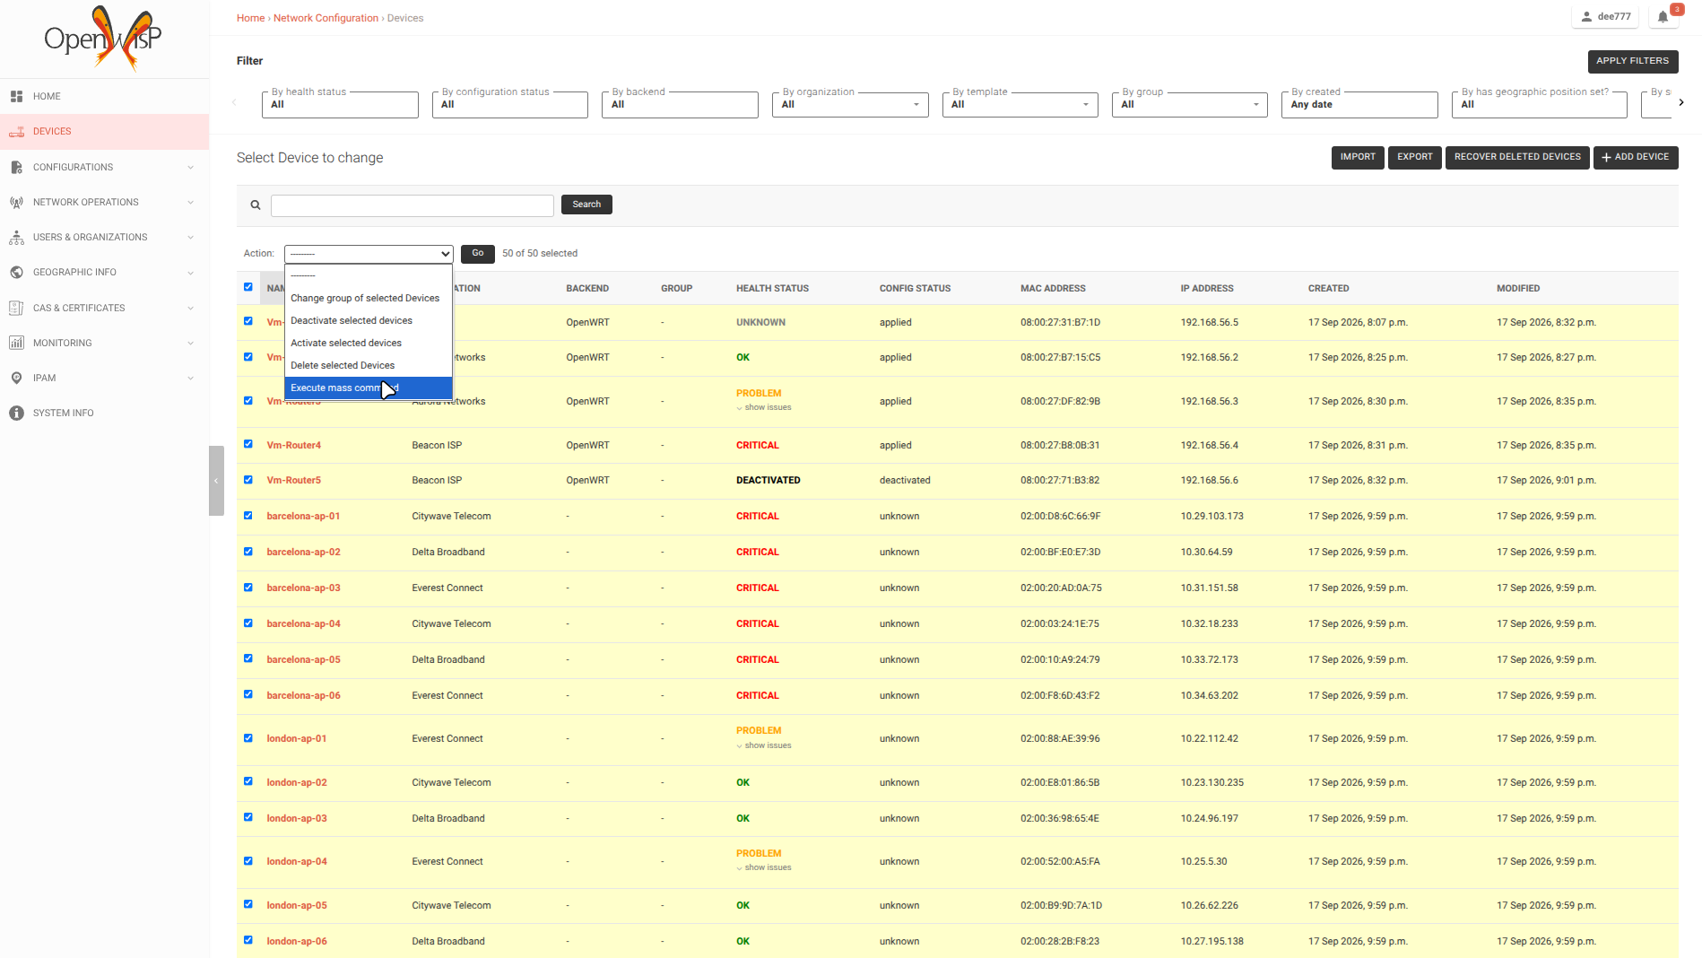Click the device search input field
1702x958 pixels.
pos(412,205)
